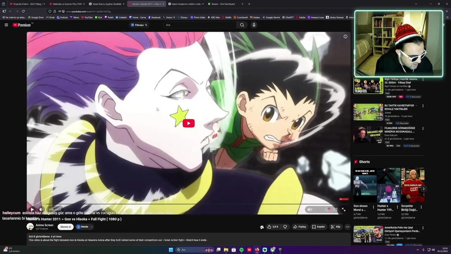
Task: Open Crunchyroll bookmark
Action: (x=241, y=17)
